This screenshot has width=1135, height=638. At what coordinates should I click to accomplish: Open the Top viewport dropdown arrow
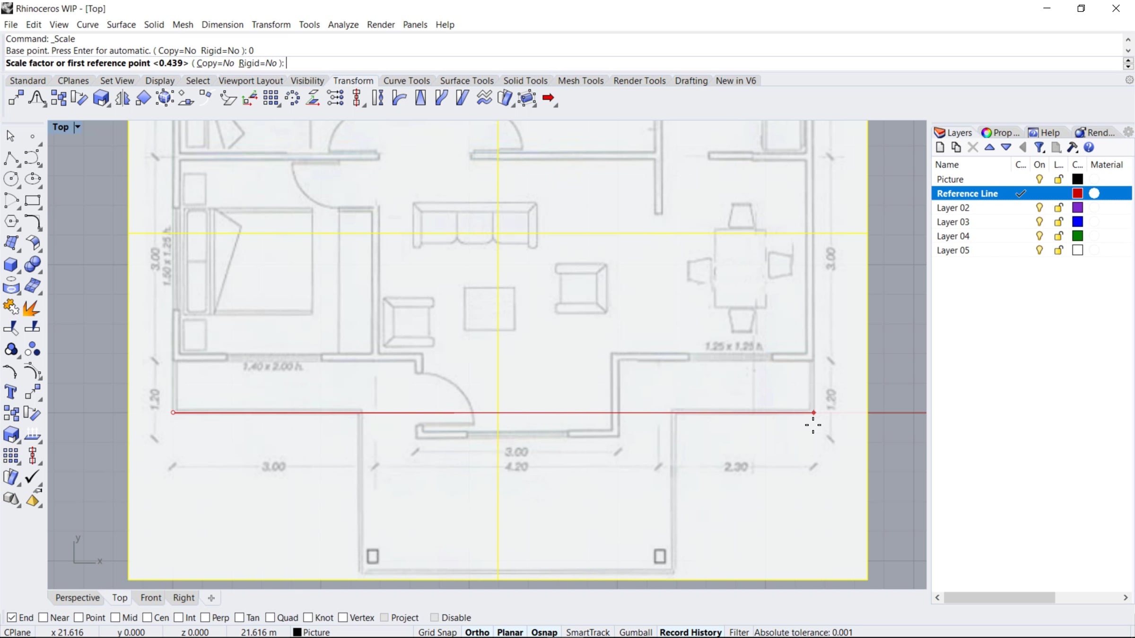tap(78, 127)
